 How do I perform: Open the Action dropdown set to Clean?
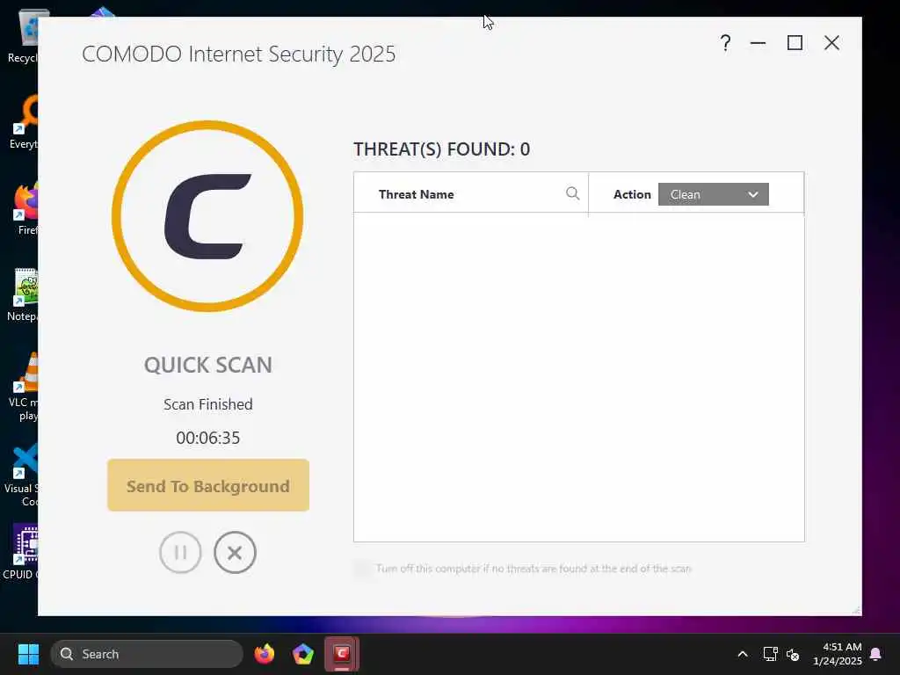click(x=713, y=194)
